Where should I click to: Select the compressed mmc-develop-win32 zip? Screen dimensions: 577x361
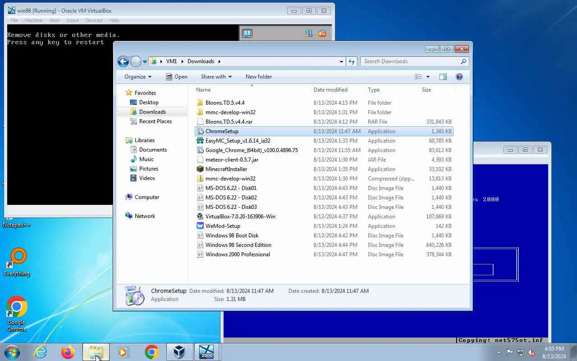coord(230,179)
